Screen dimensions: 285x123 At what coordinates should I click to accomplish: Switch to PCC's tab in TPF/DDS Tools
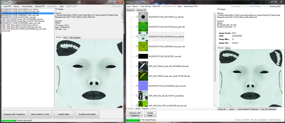pos(228,48)
